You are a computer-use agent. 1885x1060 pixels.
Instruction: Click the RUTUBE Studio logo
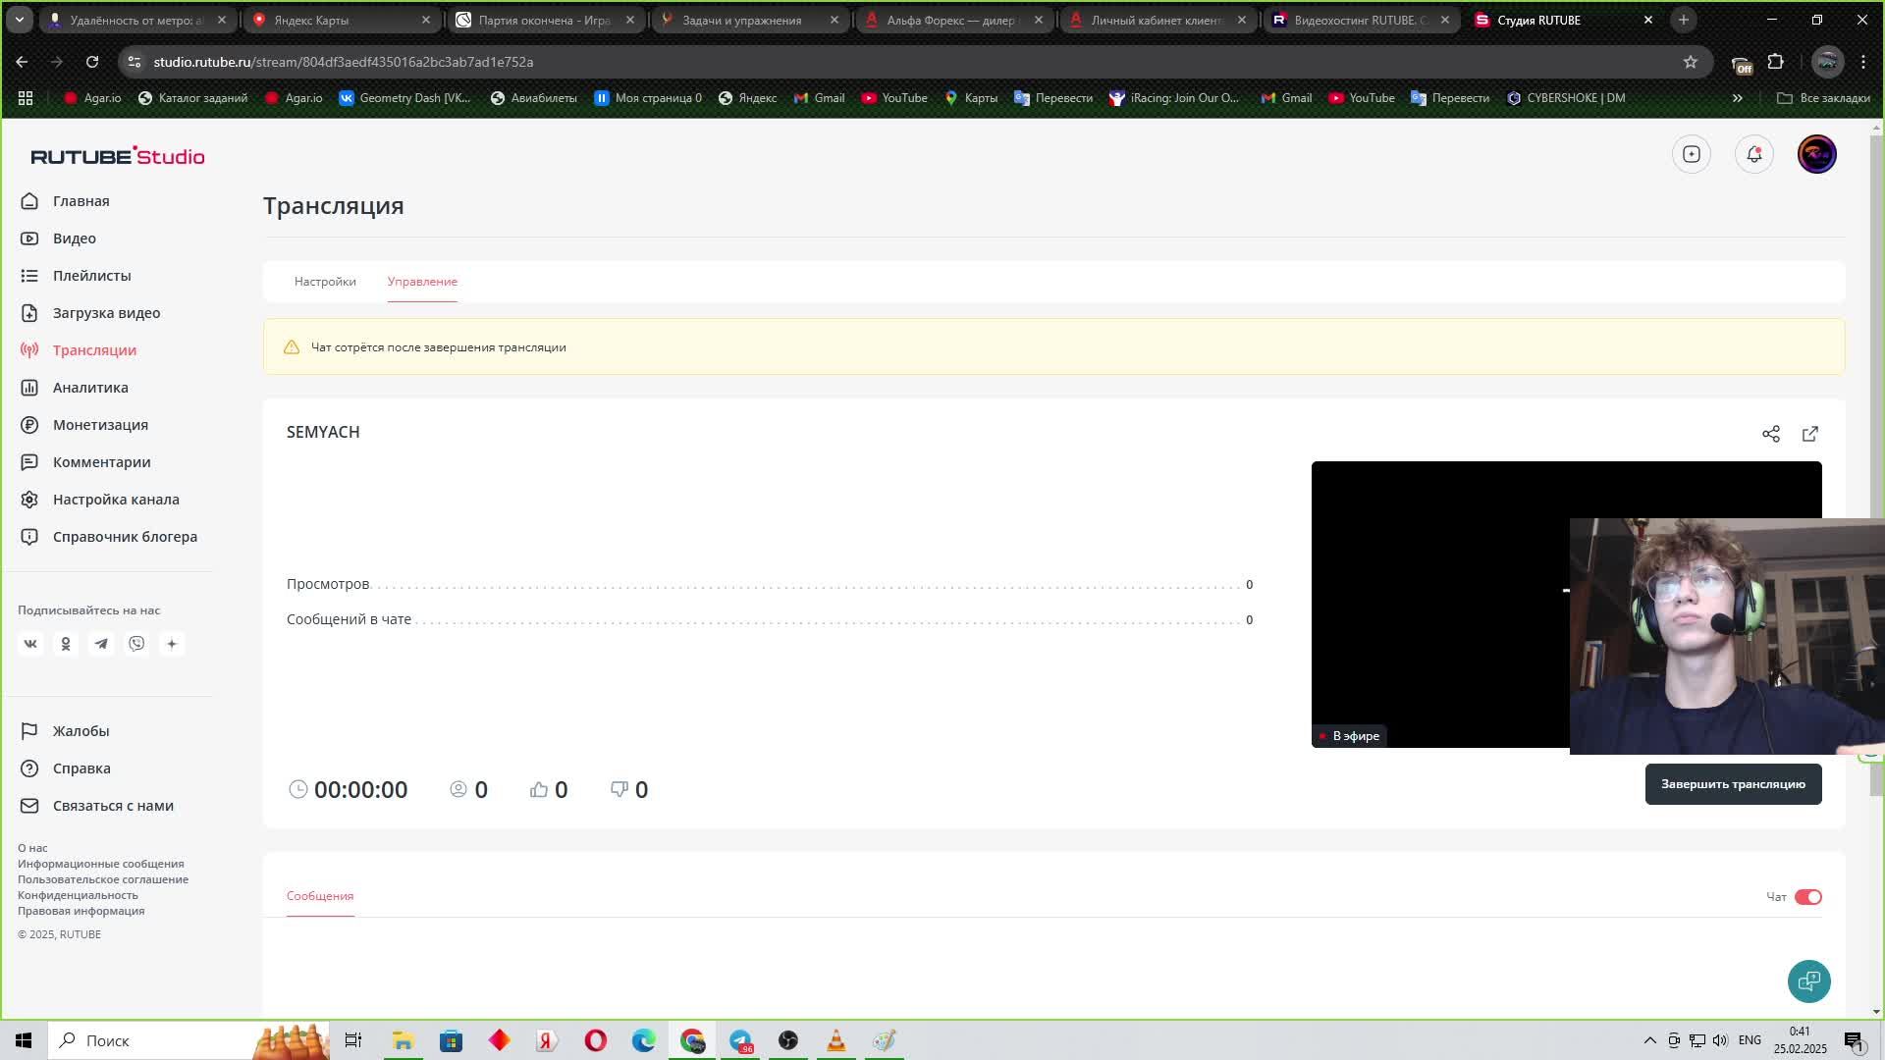pos(118,156)
